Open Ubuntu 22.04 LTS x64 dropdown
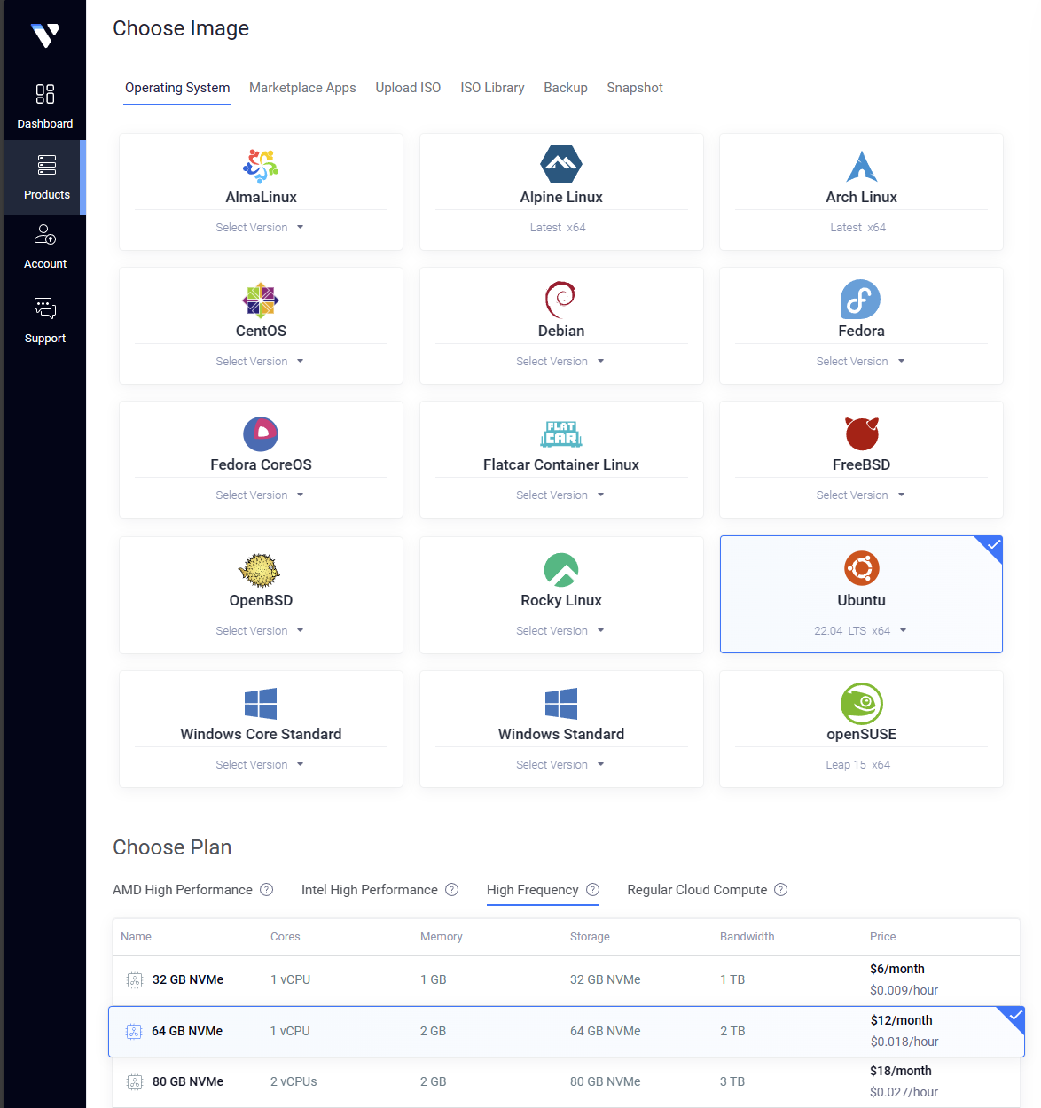The height and width of the screenshot is (1108, 1041). (860, 631)
